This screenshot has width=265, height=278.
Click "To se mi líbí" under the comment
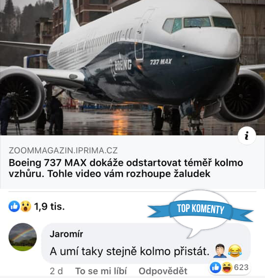point(101,271)
